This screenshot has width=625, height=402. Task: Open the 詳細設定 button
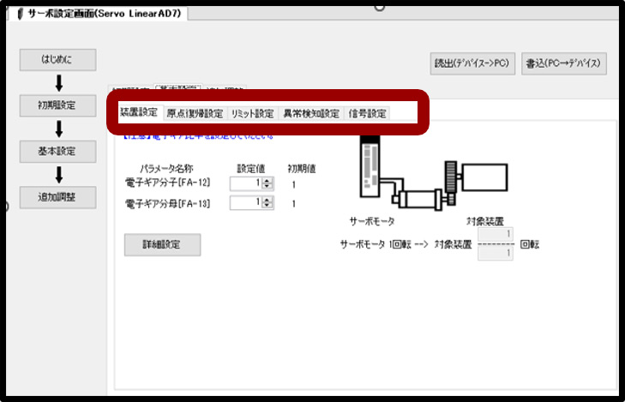point(162,244)
